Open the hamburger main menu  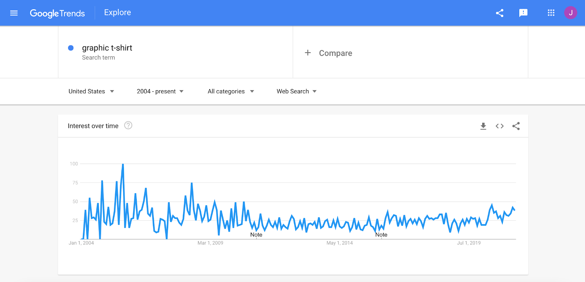14,13
